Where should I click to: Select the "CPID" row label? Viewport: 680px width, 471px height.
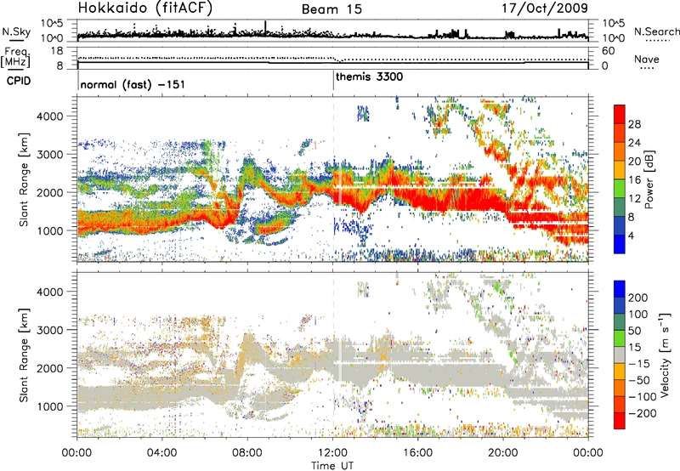coord(19,81)
